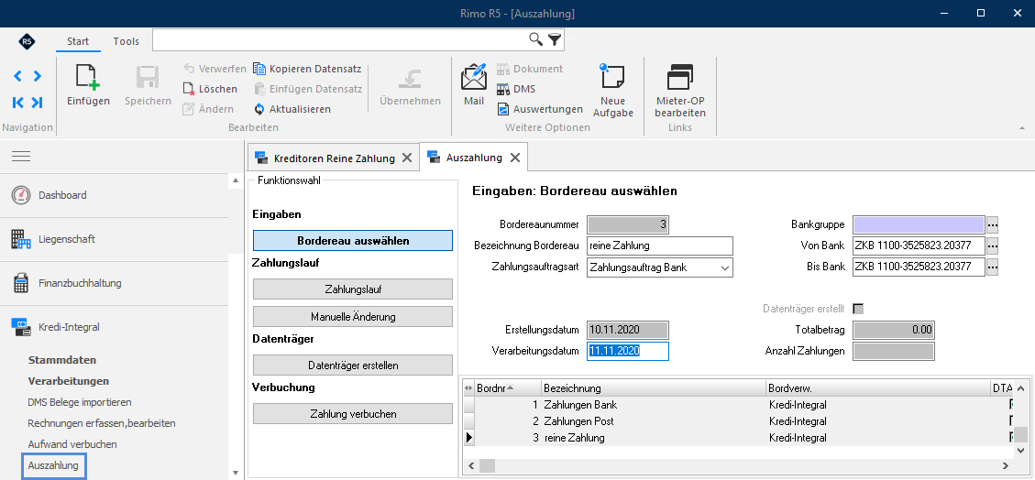Expand Stammdaten section in sidebar
The height and width of the screenshot is (480, 1035).
pyautogui.click(x=62, y=360)
